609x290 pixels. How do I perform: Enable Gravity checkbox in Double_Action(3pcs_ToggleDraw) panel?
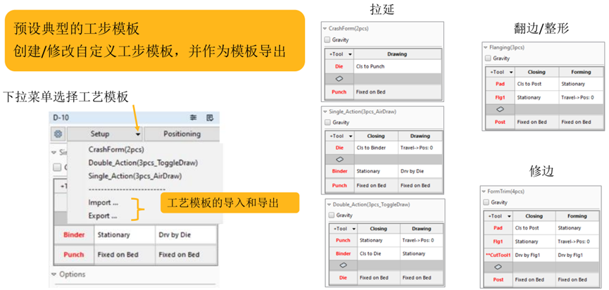point(331,215)
